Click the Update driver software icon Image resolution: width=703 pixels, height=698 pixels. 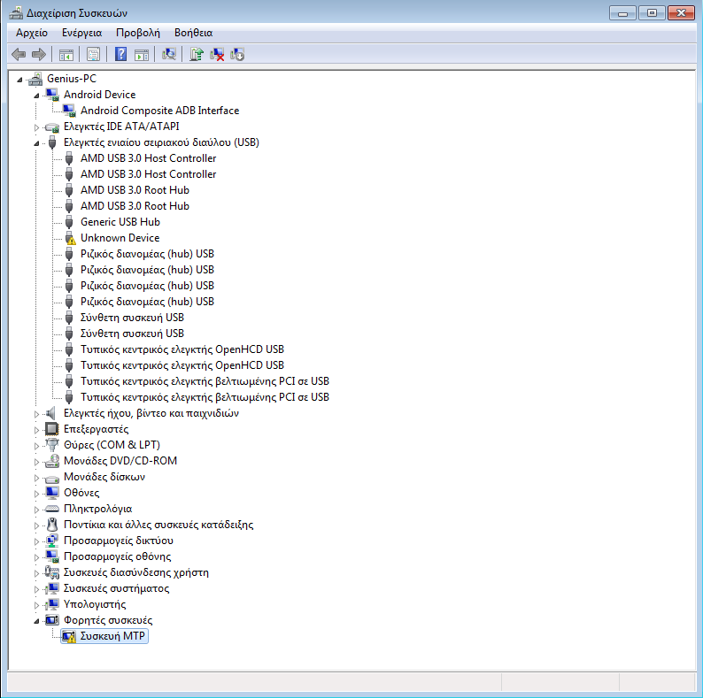pyautogui.click(x=197, y=54)
